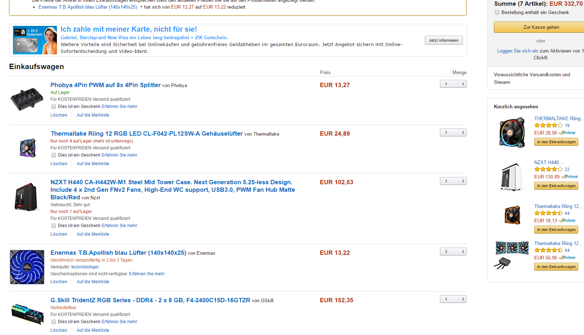Open the NZXT H440 case cart image

coord(26,197)
